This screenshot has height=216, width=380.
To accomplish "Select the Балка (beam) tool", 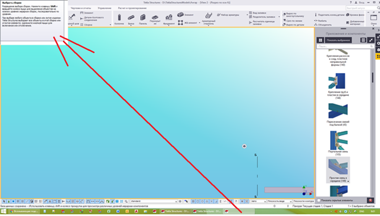I will pyautogui.click(x=131, y=19).
